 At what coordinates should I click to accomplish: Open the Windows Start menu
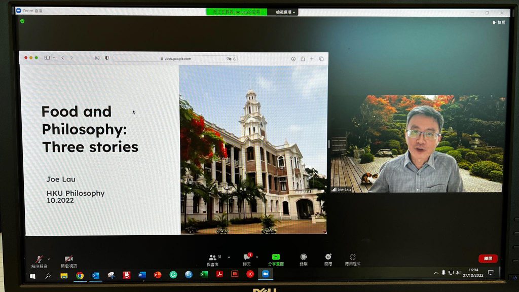(x=32, y=276)
